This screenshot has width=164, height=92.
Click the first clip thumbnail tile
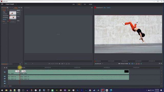pyautogui.click(x=13, y=13)
